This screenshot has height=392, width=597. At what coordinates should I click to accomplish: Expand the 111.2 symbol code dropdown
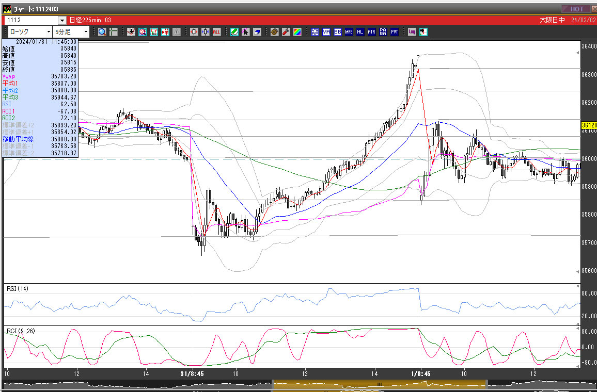coord(62,20)
